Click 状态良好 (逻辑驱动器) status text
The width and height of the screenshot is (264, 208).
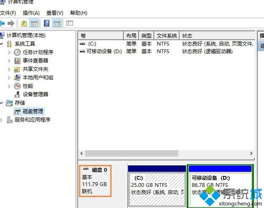(x=207, y=51)
